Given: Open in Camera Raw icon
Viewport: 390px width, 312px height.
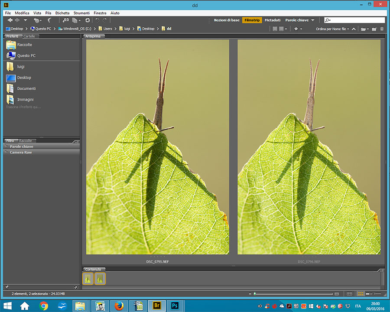Looking at the screenshot, I should point(88,20).
